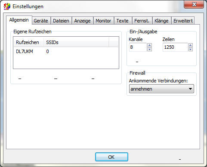207x167 pixels.
Task: Click the Zeilen input field
Action: [175, 47]
